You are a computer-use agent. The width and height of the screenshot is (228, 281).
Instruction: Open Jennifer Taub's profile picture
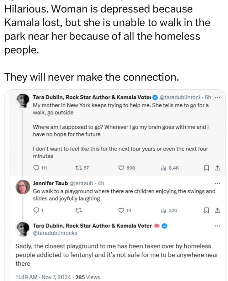23,187
